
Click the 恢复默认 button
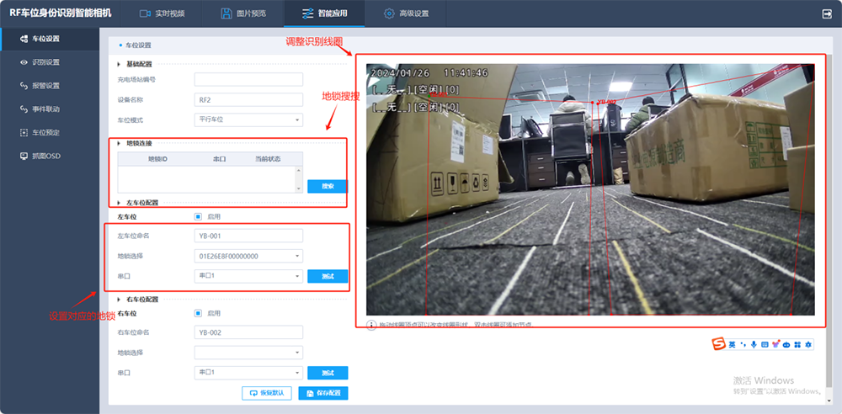coord(267,393)
